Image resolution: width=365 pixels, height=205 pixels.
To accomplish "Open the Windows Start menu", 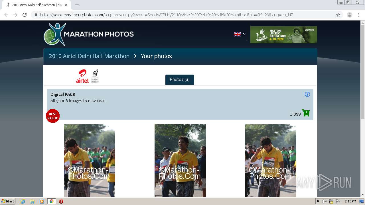I will tap(8, 201).
